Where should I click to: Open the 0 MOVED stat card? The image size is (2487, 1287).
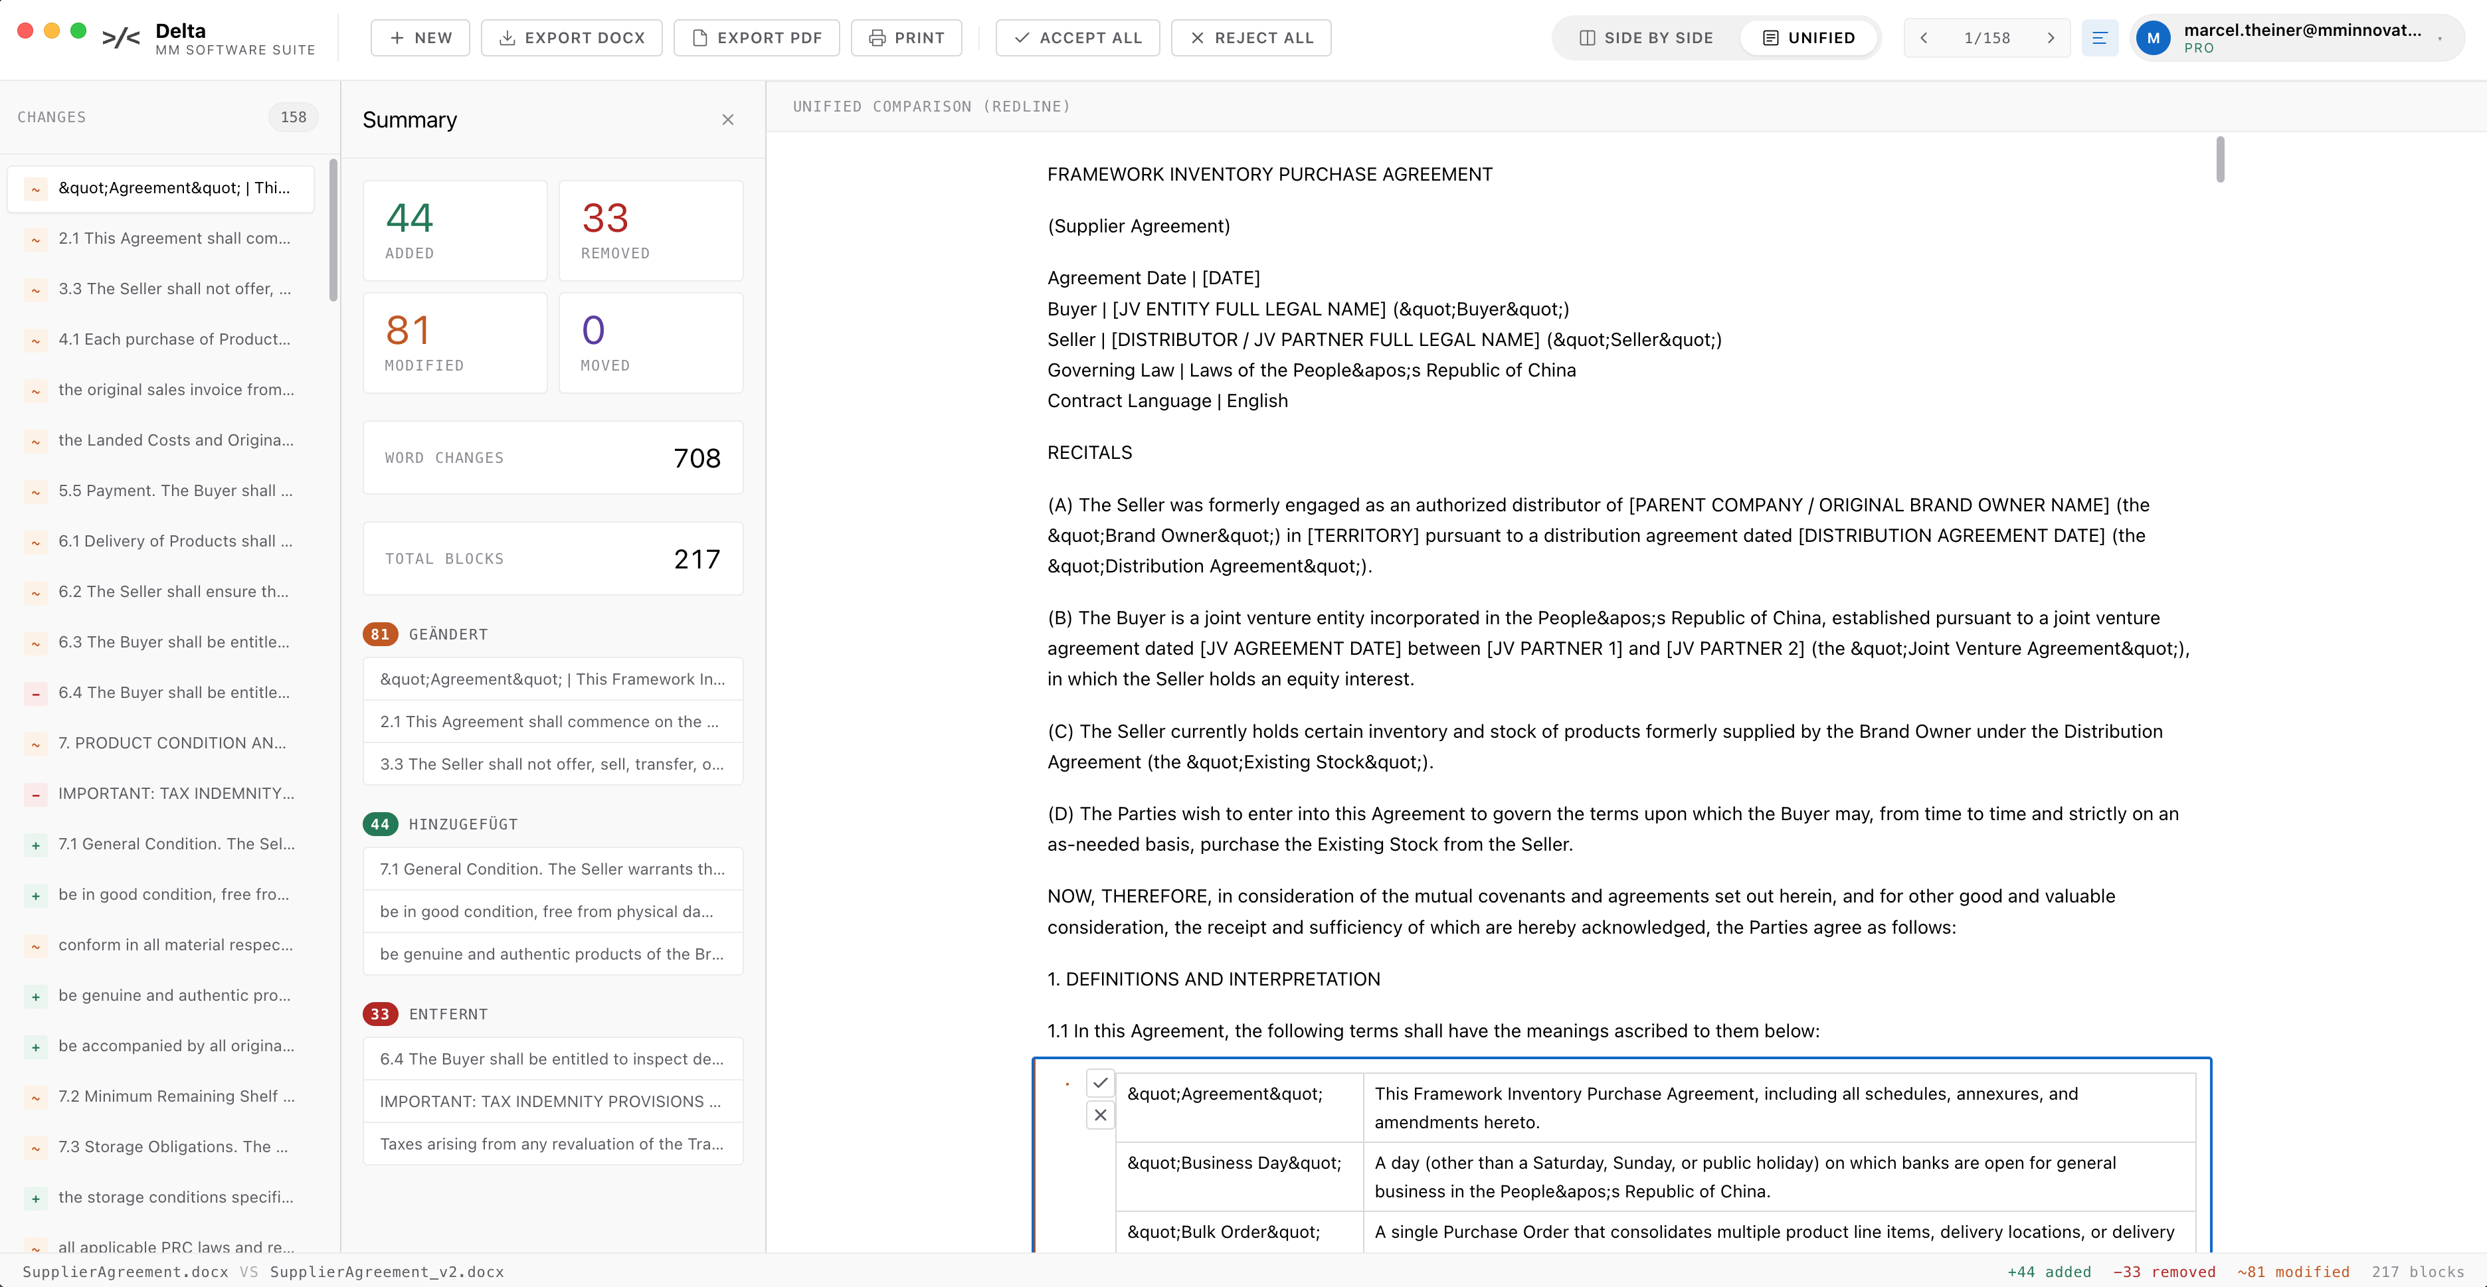(x=651, y=343)
